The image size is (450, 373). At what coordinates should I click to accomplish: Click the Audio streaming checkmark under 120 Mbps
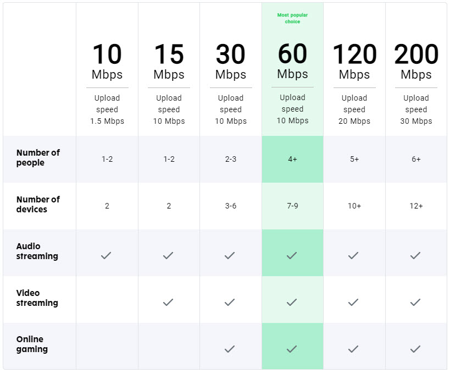point(353,255)
